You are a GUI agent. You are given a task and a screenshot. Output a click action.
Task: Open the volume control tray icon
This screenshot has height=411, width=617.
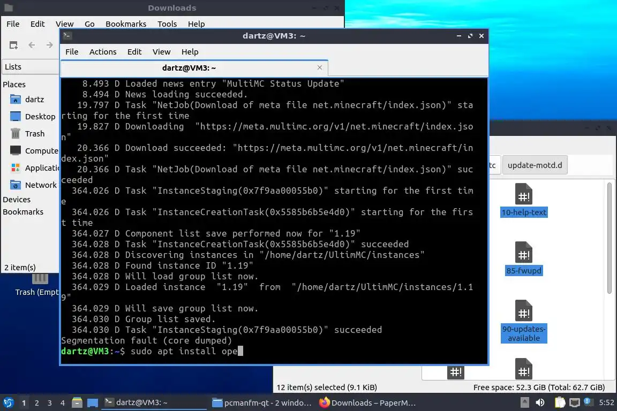[540, 402]
